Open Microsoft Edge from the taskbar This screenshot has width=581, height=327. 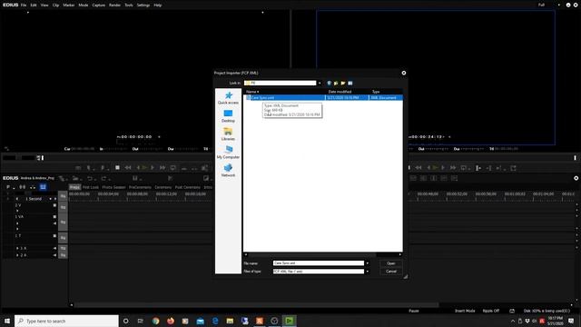coord(215,321)
